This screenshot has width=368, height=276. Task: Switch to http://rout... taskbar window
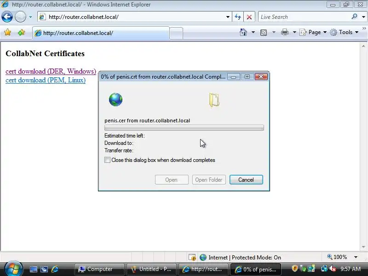point(203,269)
